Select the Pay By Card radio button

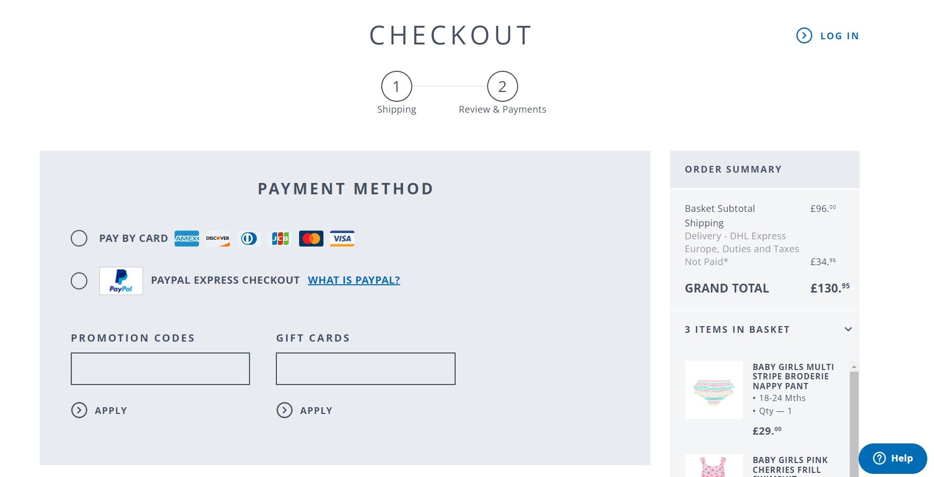pos(79,238)
